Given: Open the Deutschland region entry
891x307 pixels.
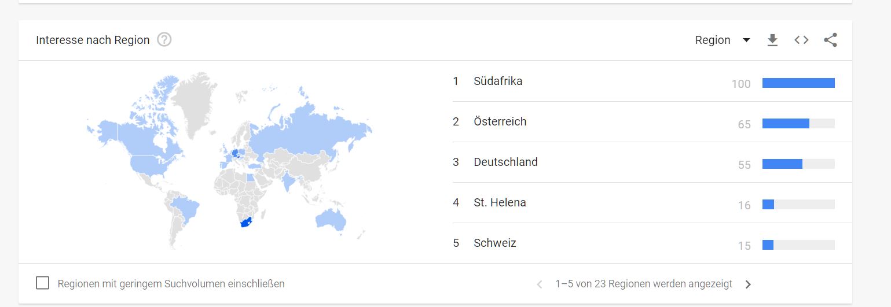Looking at the screenshot, I should point(505,162).
